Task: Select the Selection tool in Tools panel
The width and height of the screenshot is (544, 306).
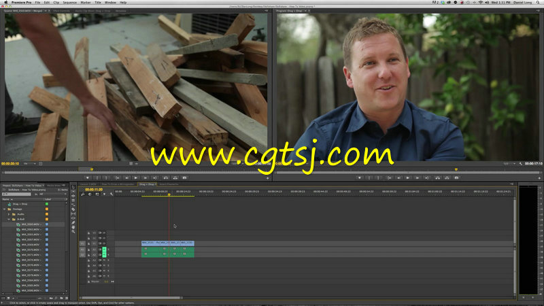Action: pos(73,187)
